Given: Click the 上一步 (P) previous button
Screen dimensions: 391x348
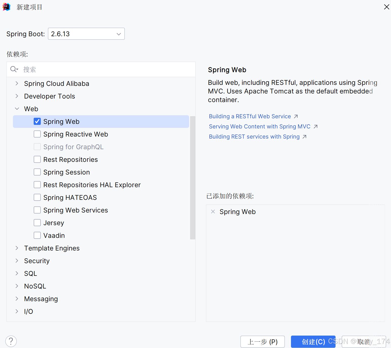Looking at the screenshot, I should (263, 342).
